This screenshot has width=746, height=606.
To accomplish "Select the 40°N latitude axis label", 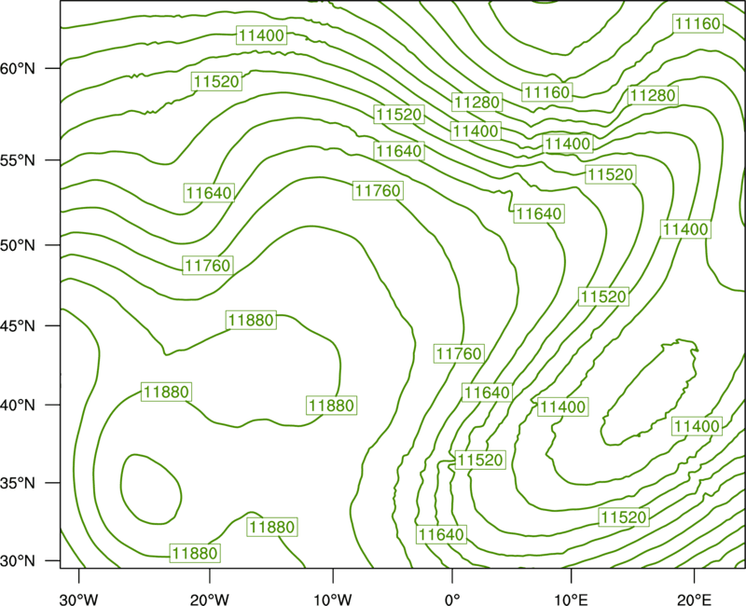I will [18, 406].
